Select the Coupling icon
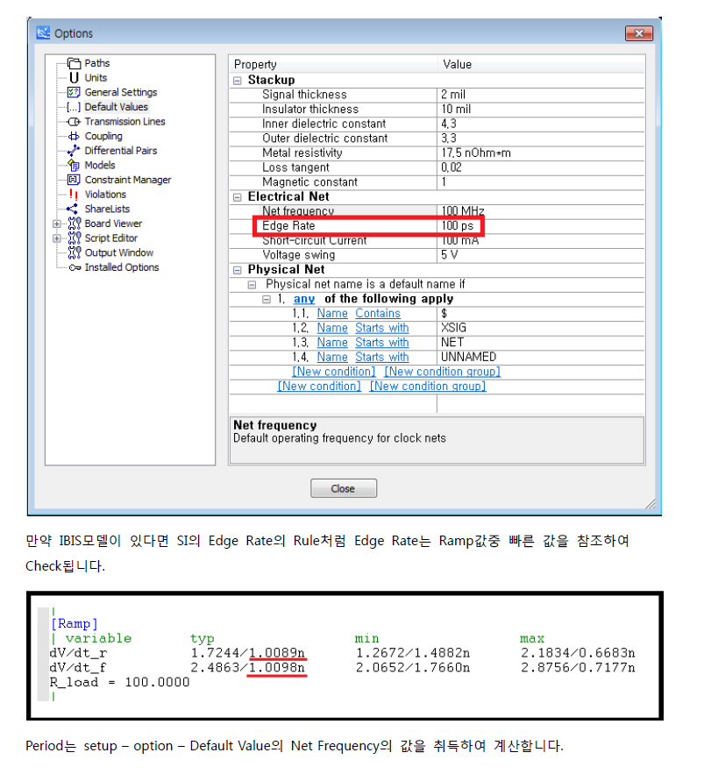 pos(74,137)
